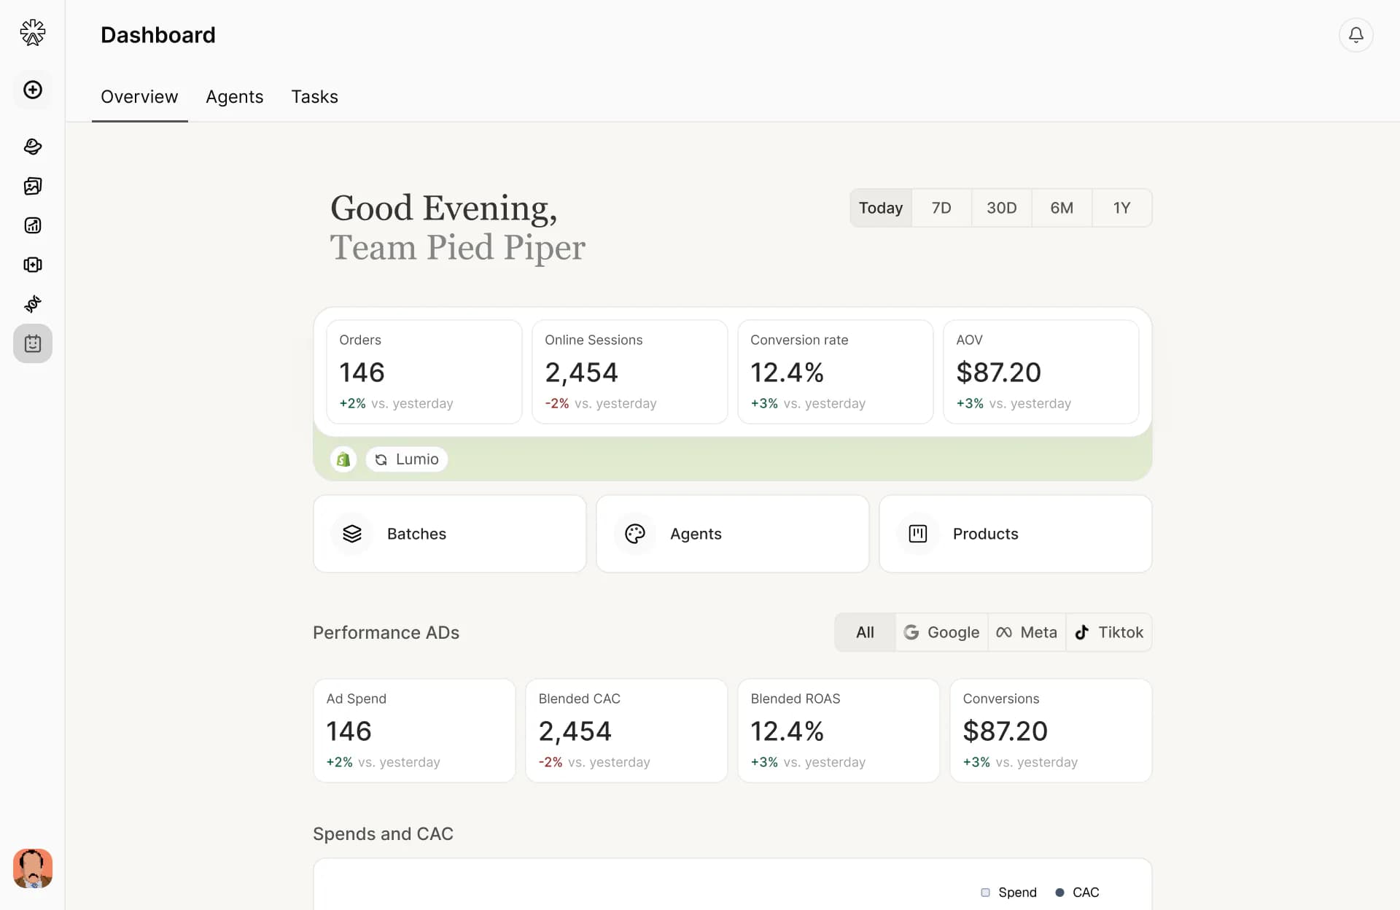
Task: Open the layered plus icon in sidebar
Action: [33, 265]
